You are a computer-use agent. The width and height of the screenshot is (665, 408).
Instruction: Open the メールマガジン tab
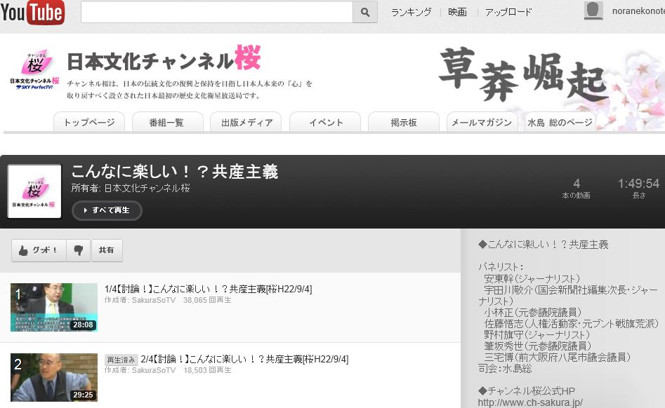coord(482,122)
